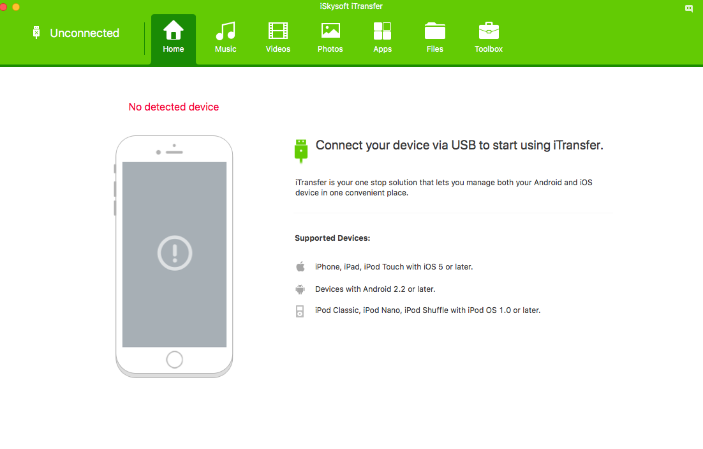Open the Home tab
This screenshot has width=703, height=449.
(173, 39)
